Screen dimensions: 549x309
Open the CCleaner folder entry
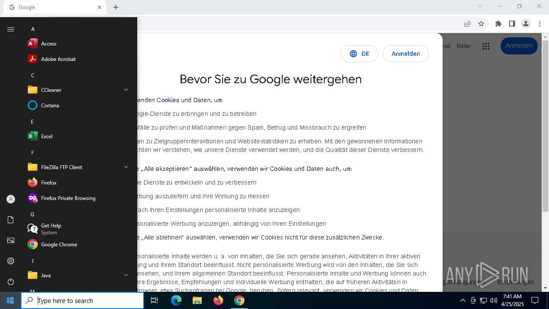(79, 90)
